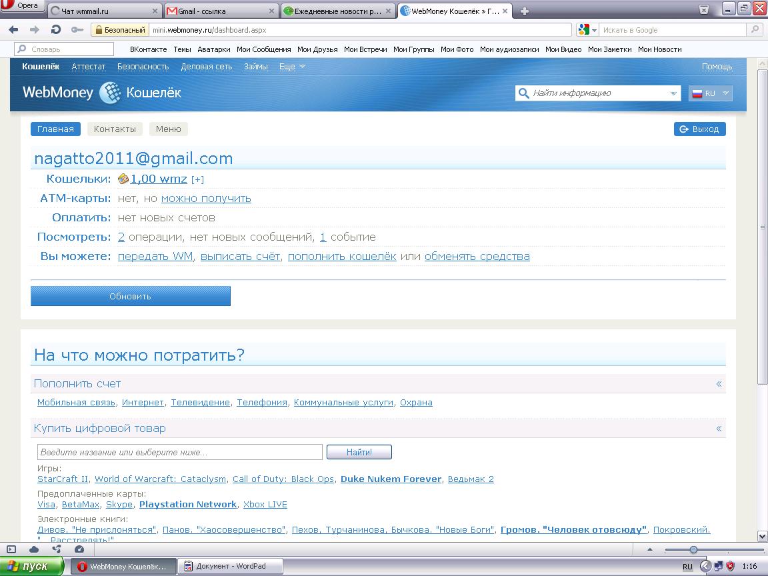Switch to Документ - WordPad in taskbar
The height and width of the screenshot is (576, 768).
(230, 566)
